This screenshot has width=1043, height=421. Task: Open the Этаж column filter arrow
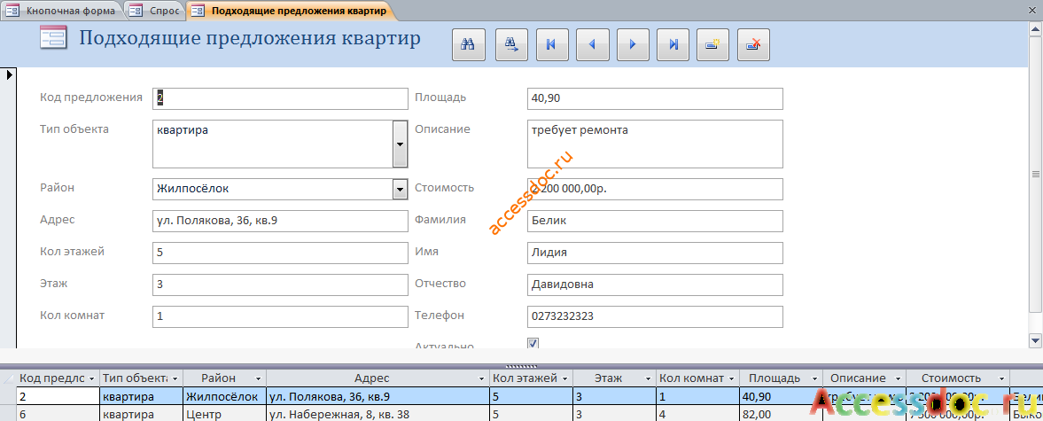point(649,378)
